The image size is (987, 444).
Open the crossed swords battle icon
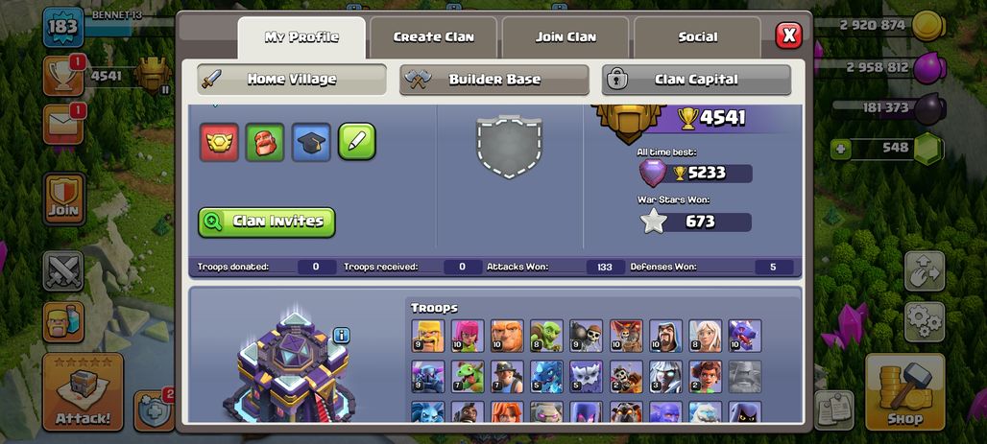coord(63,271)
